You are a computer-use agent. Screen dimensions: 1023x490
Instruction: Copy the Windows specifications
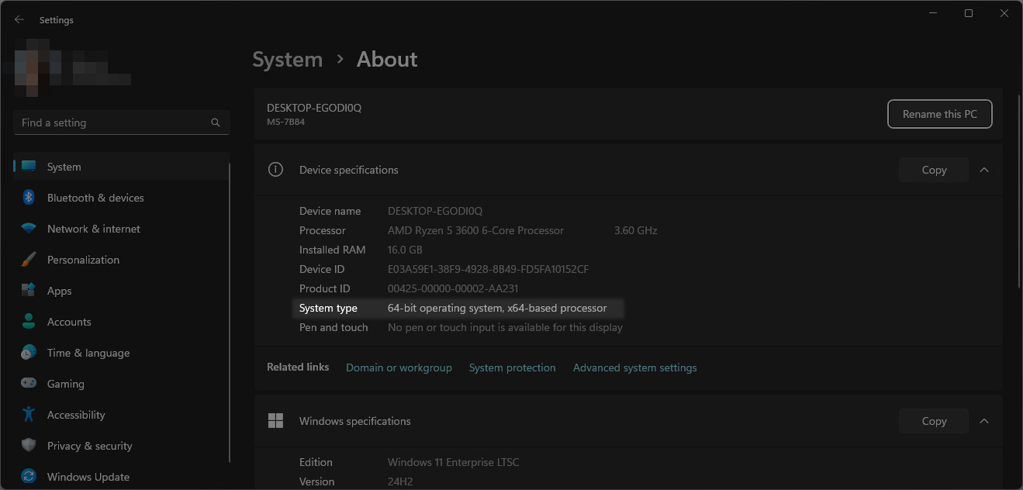[x=934, y=421]
